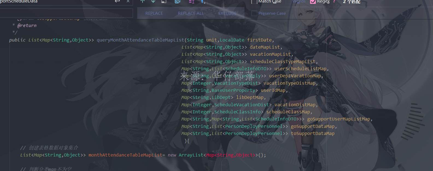Viewport: 433px width, 171px height.
Task: Open the search filter options
Action: (x=203, y=1)
